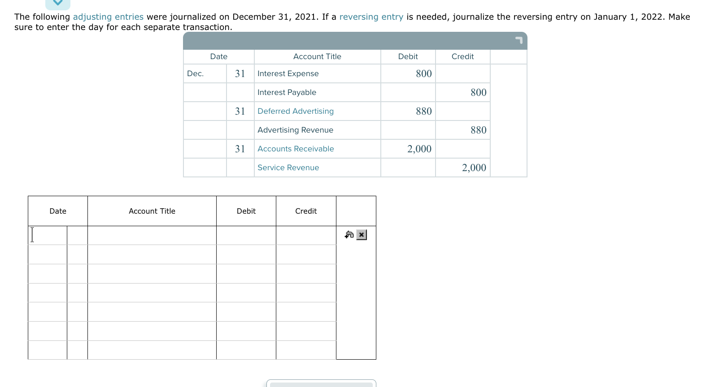Focus the Debit field in the first journal row
The width and height of the screenshot is (706, 387).
tap(246, 236)
